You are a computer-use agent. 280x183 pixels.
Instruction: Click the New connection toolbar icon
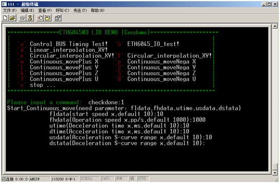point(5,18)
